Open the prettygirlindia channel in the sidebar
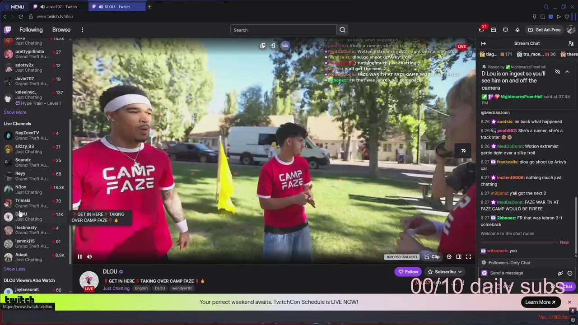 (x=34, y=54)
